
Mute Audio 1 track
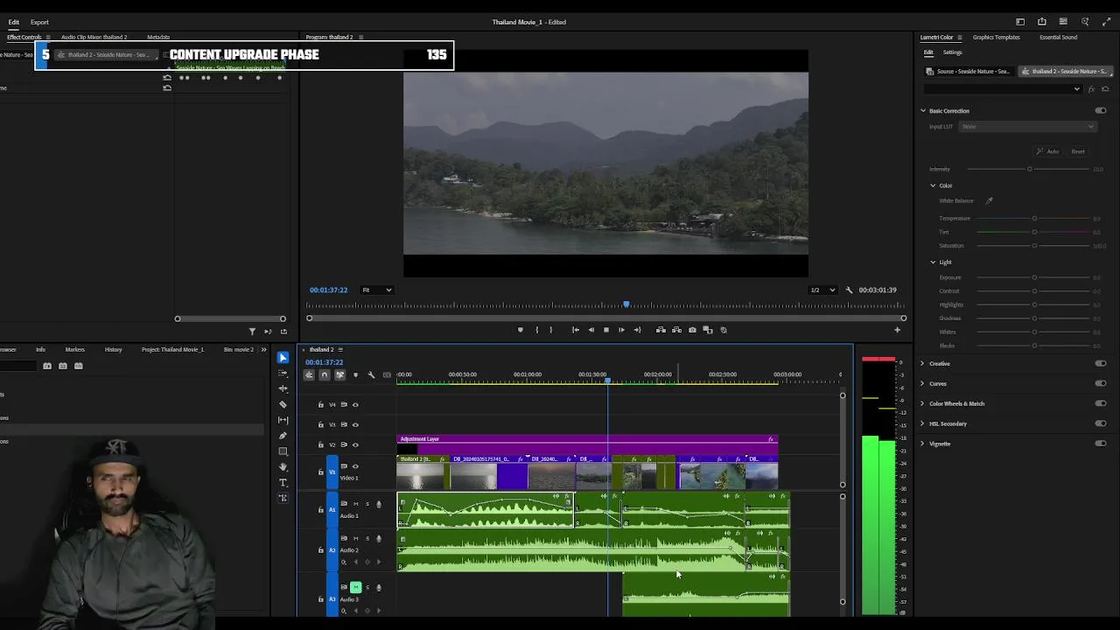[x=355, y=504]
